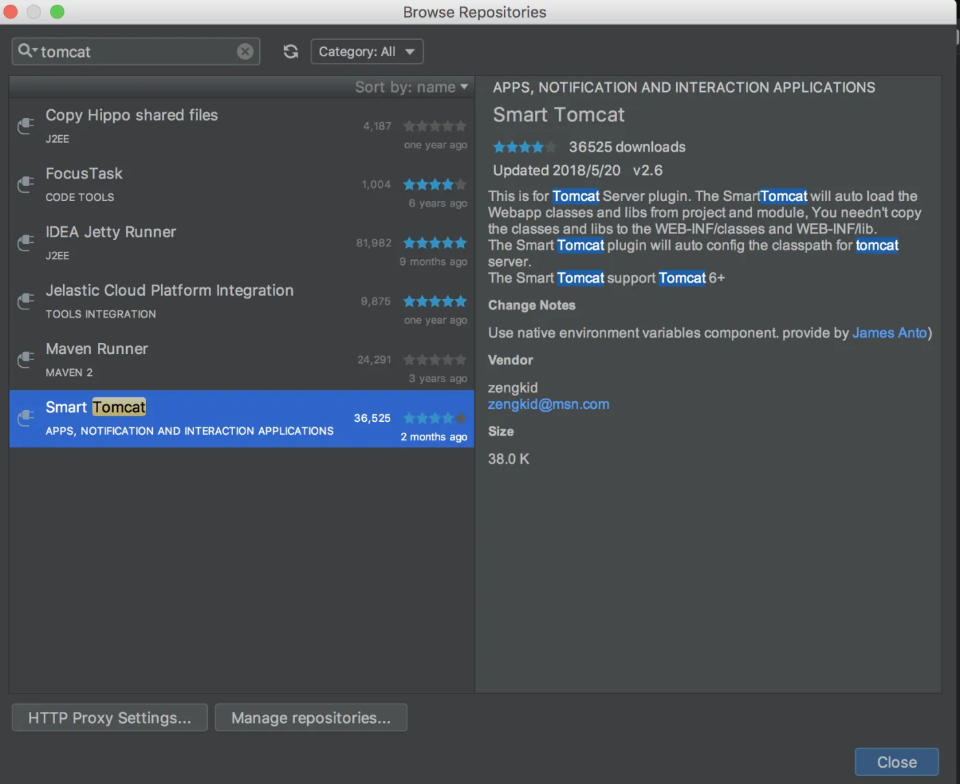Click the IDEA Jetty Runner plugin icon

pos(25,243)
